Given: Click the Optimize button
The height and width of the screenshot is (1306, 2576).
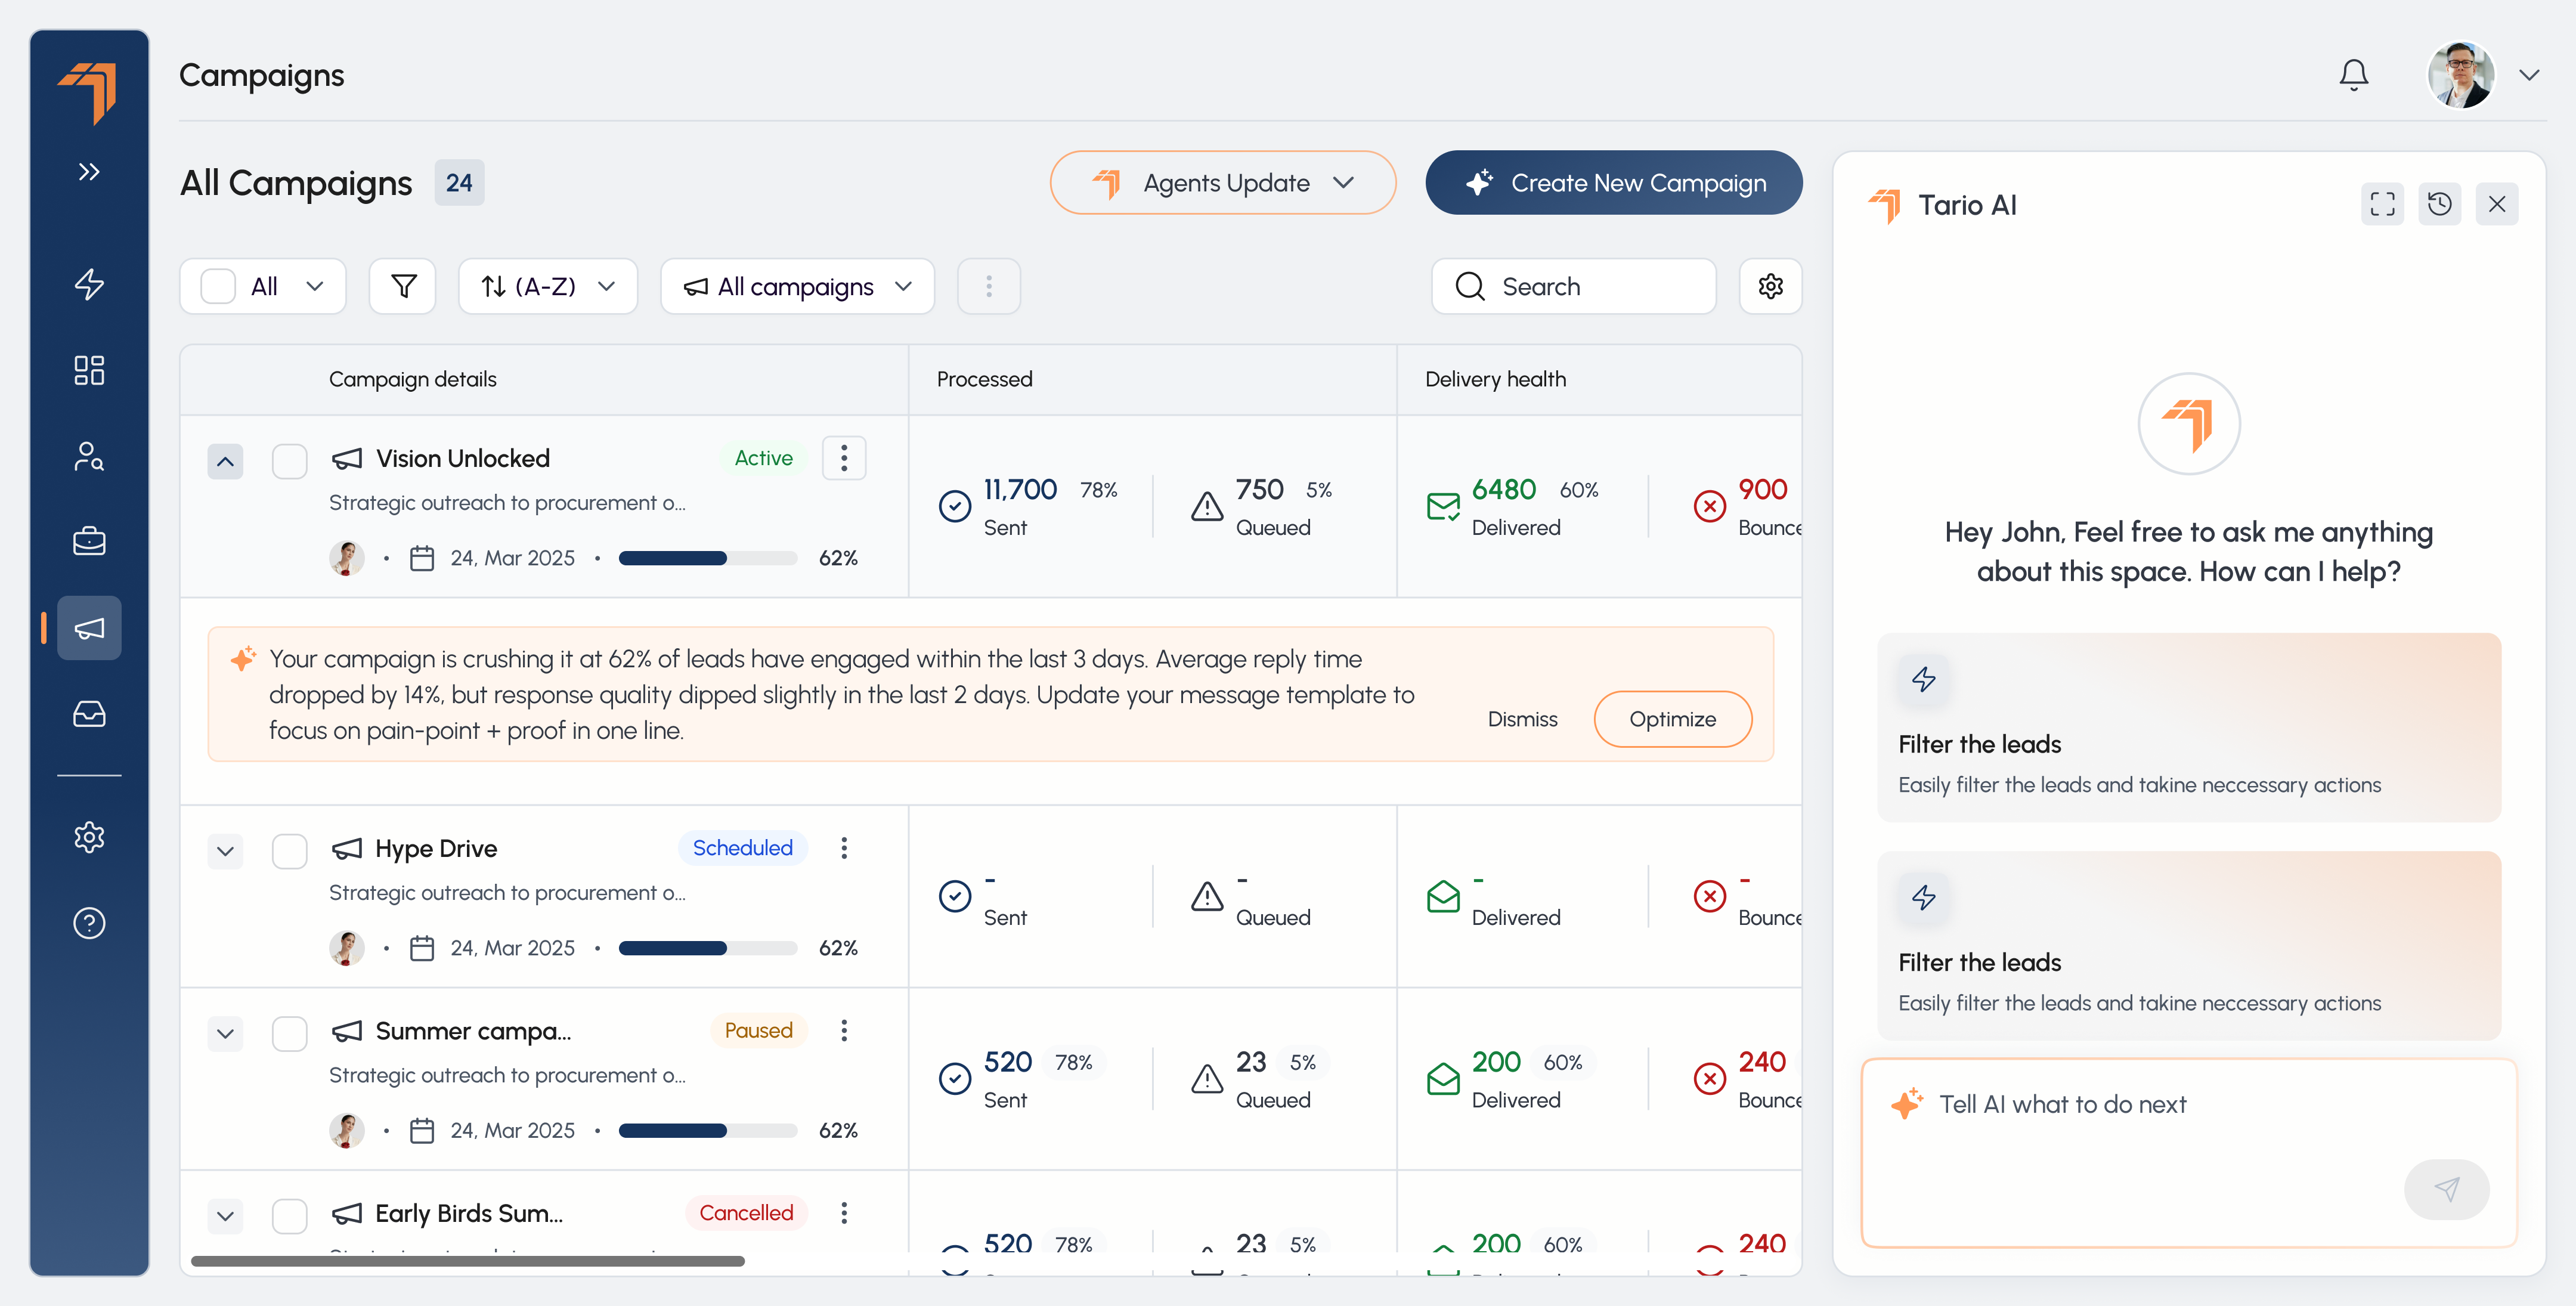Looking at the screenshot, I should (x=1672, y=719).
